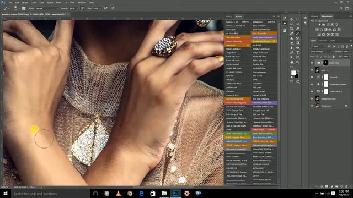The width and height of the screenshot is (353, 198).
Task: Select the Pen tool
Action: click(x=292, y=53)
